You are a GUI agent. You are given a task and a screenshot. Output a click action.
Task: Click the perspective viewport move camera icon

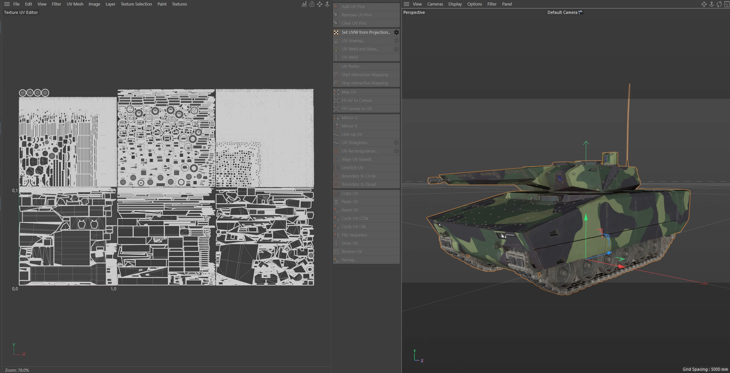tap(704, 4)
